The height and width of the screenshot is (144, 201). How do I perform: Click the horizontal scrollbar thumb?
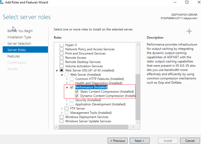point(93,127)
